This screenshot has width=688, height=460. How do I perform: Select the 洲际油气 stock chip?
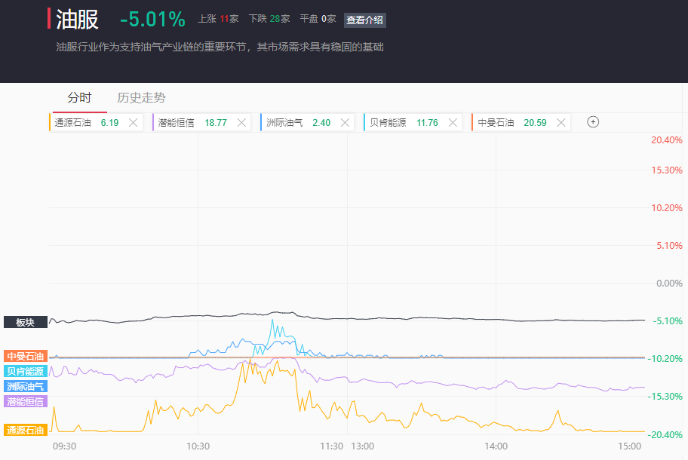308,122
